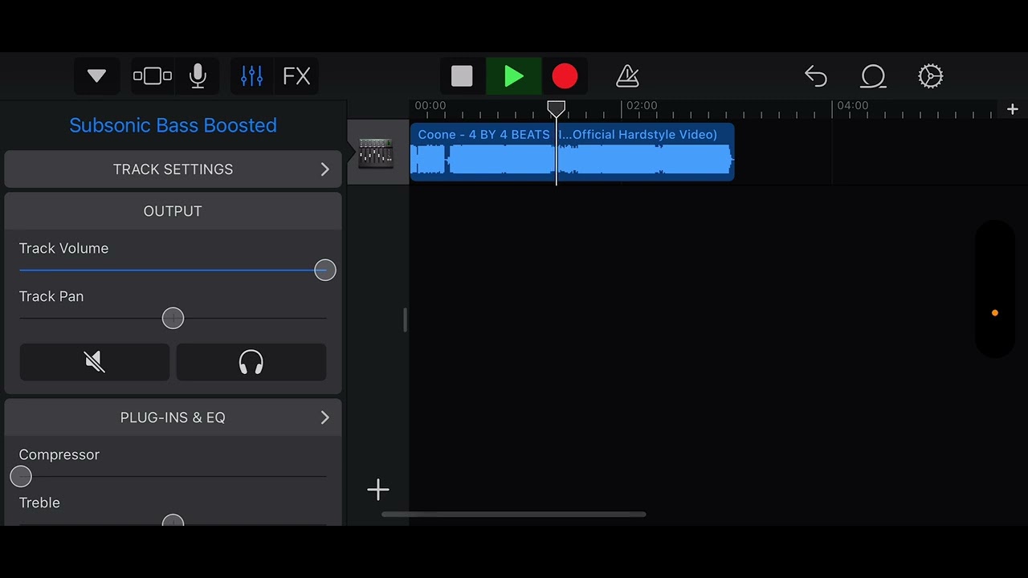Click the Compressor label
1028x578 pixels.
click(59, 454)
